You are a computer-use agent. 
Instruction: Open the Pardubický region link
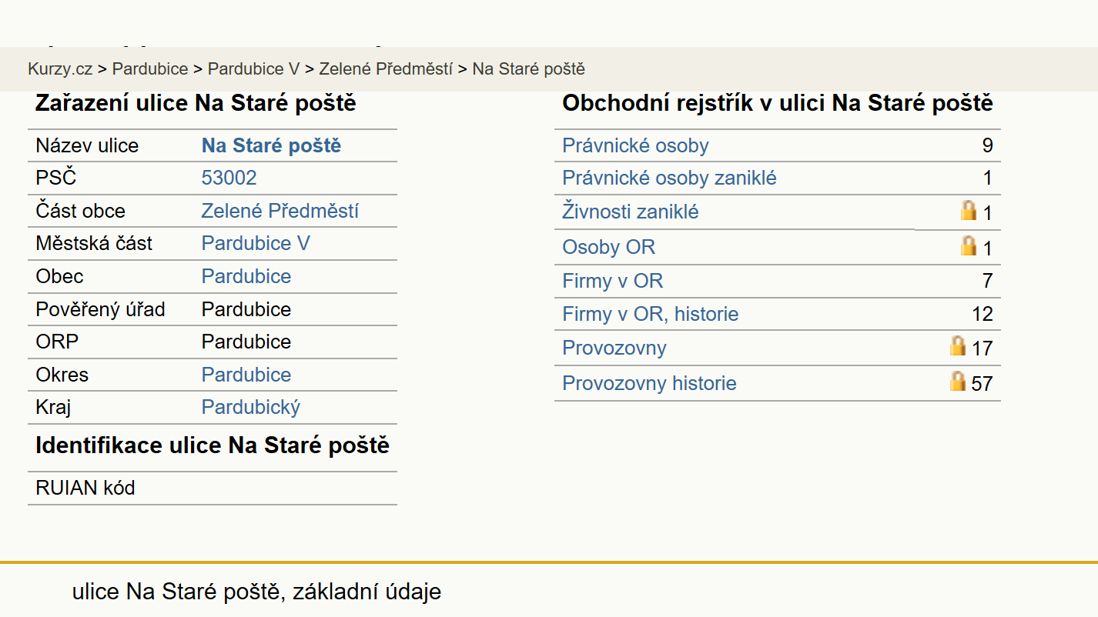coord(251,407)
